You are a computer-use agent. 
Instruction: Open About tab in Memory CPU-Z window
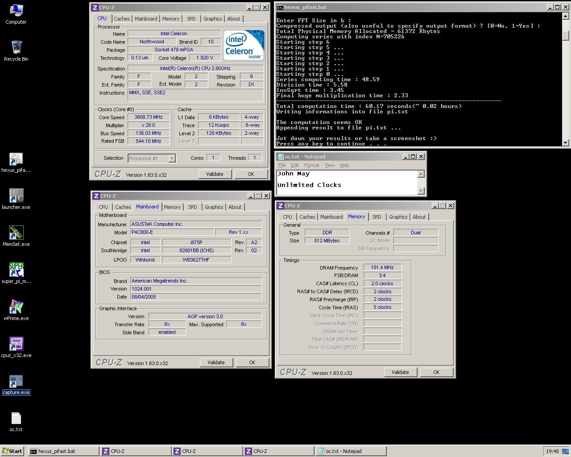419,217
